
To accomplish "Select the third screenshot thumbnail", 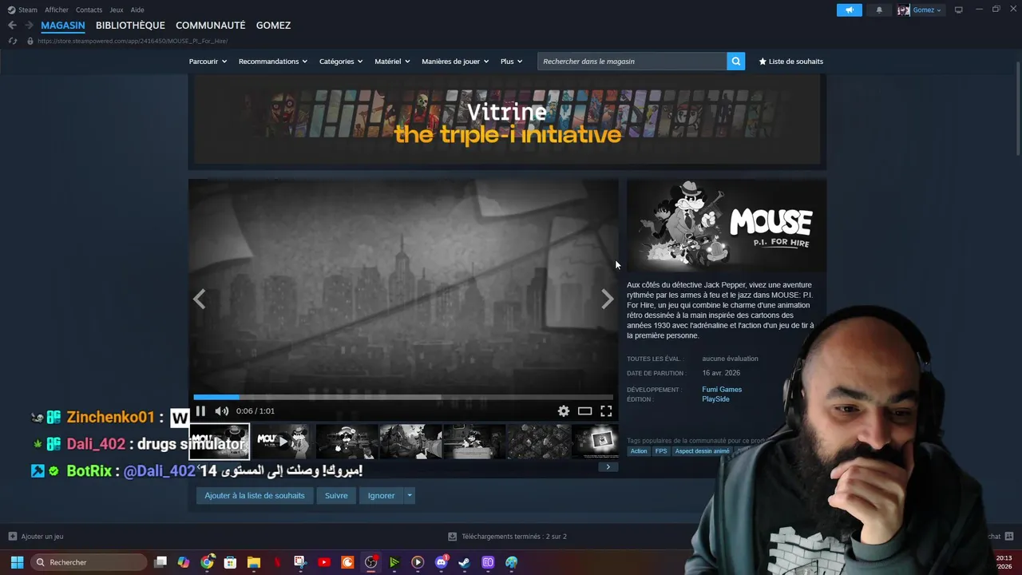I will click(x=347, y=442).
